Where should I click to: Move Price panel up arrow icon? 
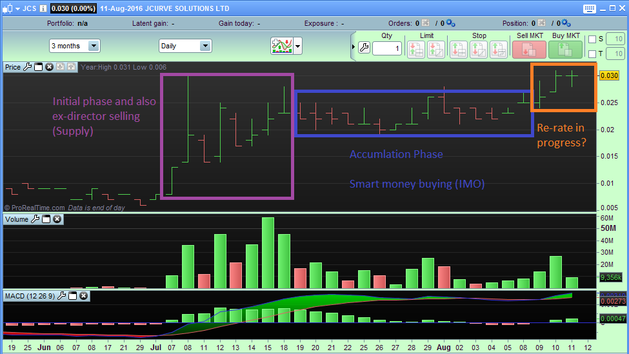tap(71, 67)
